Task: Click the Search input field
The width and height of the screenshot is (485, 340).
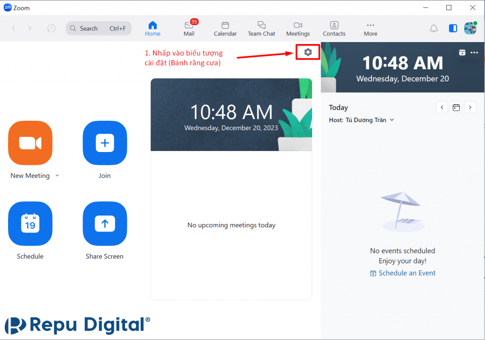Action: coord(99,28)
